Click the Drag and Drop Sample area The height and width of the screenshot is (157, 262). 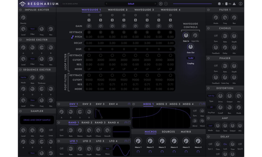(37, 120)
